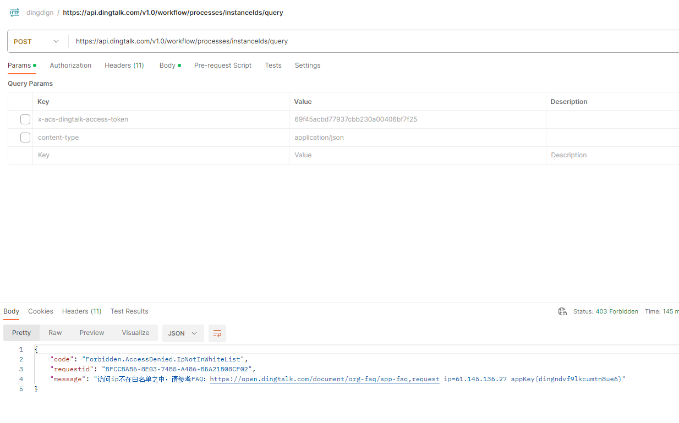679x423 pixels.
Task: Open the open.dingtalk.com FAQ link in response
Action: click(325, 379)
